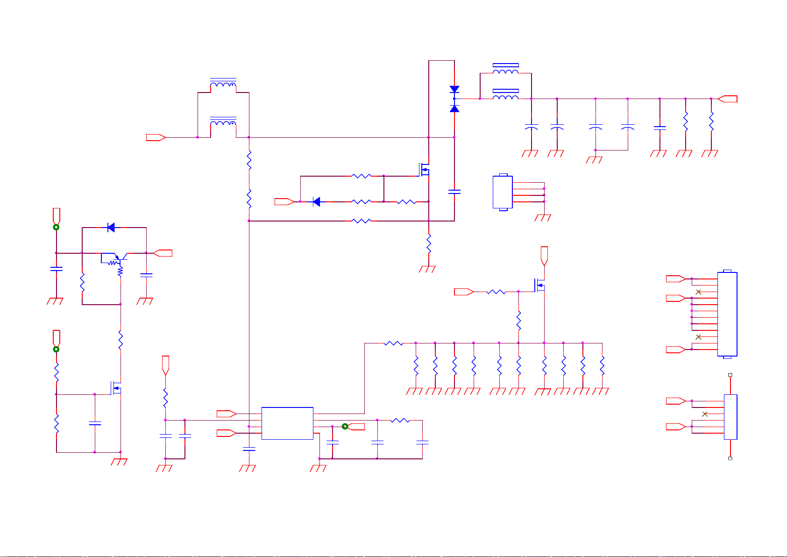Viewport: 787px width, 557px height.
Task: Click the capacitor right of the top MOSFET
Action: (x=454, y=192)
